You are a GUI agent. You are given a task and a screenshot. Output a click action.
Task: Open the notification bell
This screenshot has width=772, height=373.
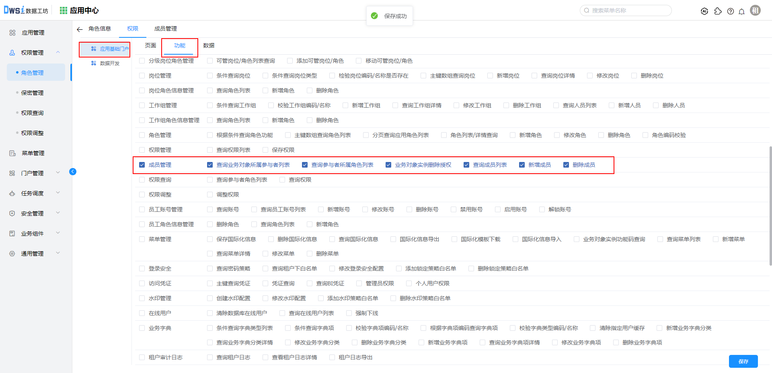[741, 11]
